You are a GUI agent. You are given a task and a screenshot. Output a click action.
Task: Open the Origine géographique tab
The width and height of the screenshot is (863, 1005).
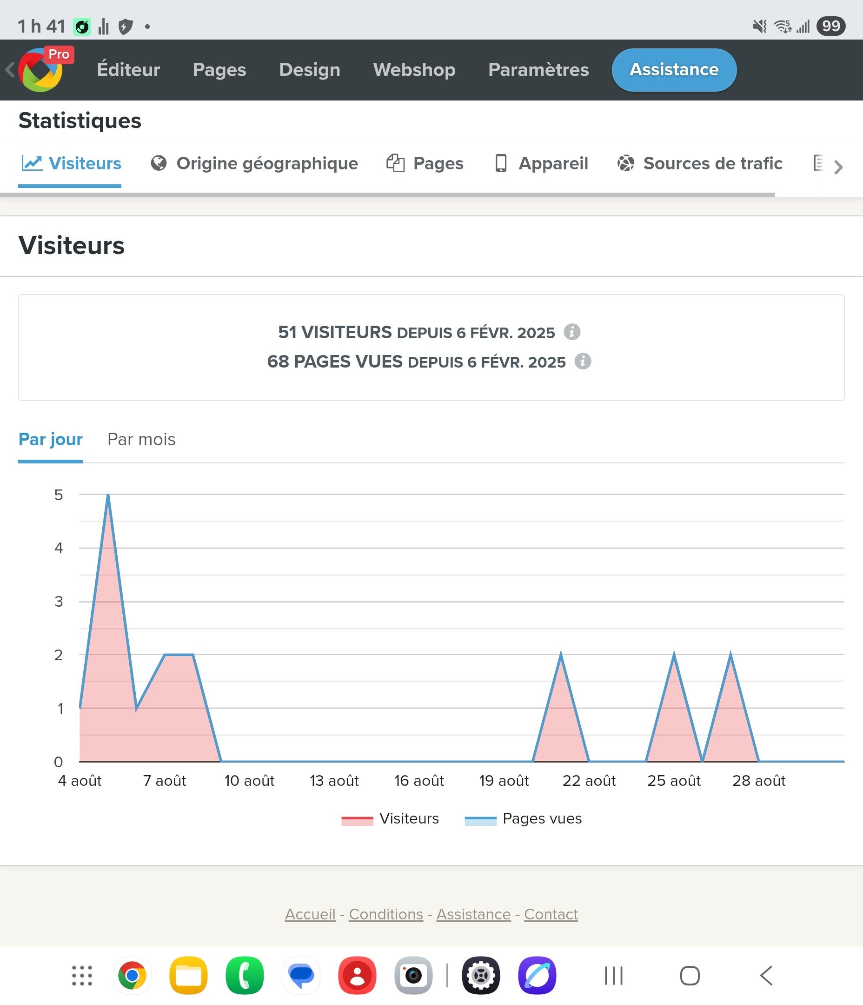point(254,163)
